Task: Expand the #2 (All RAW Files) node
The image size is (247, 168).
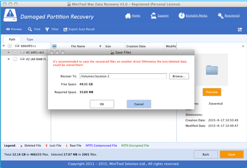Action: (x=9, y=59)
